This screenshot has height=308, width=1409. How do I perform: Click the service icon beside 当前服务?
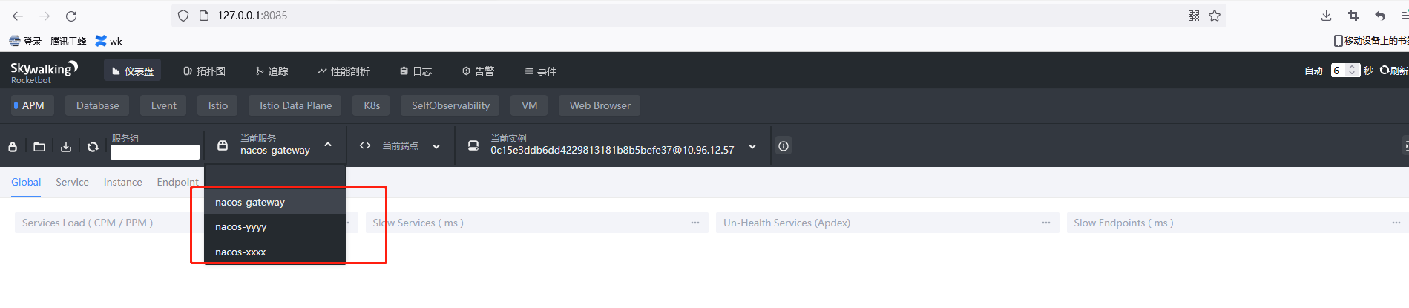coord(223,145)
